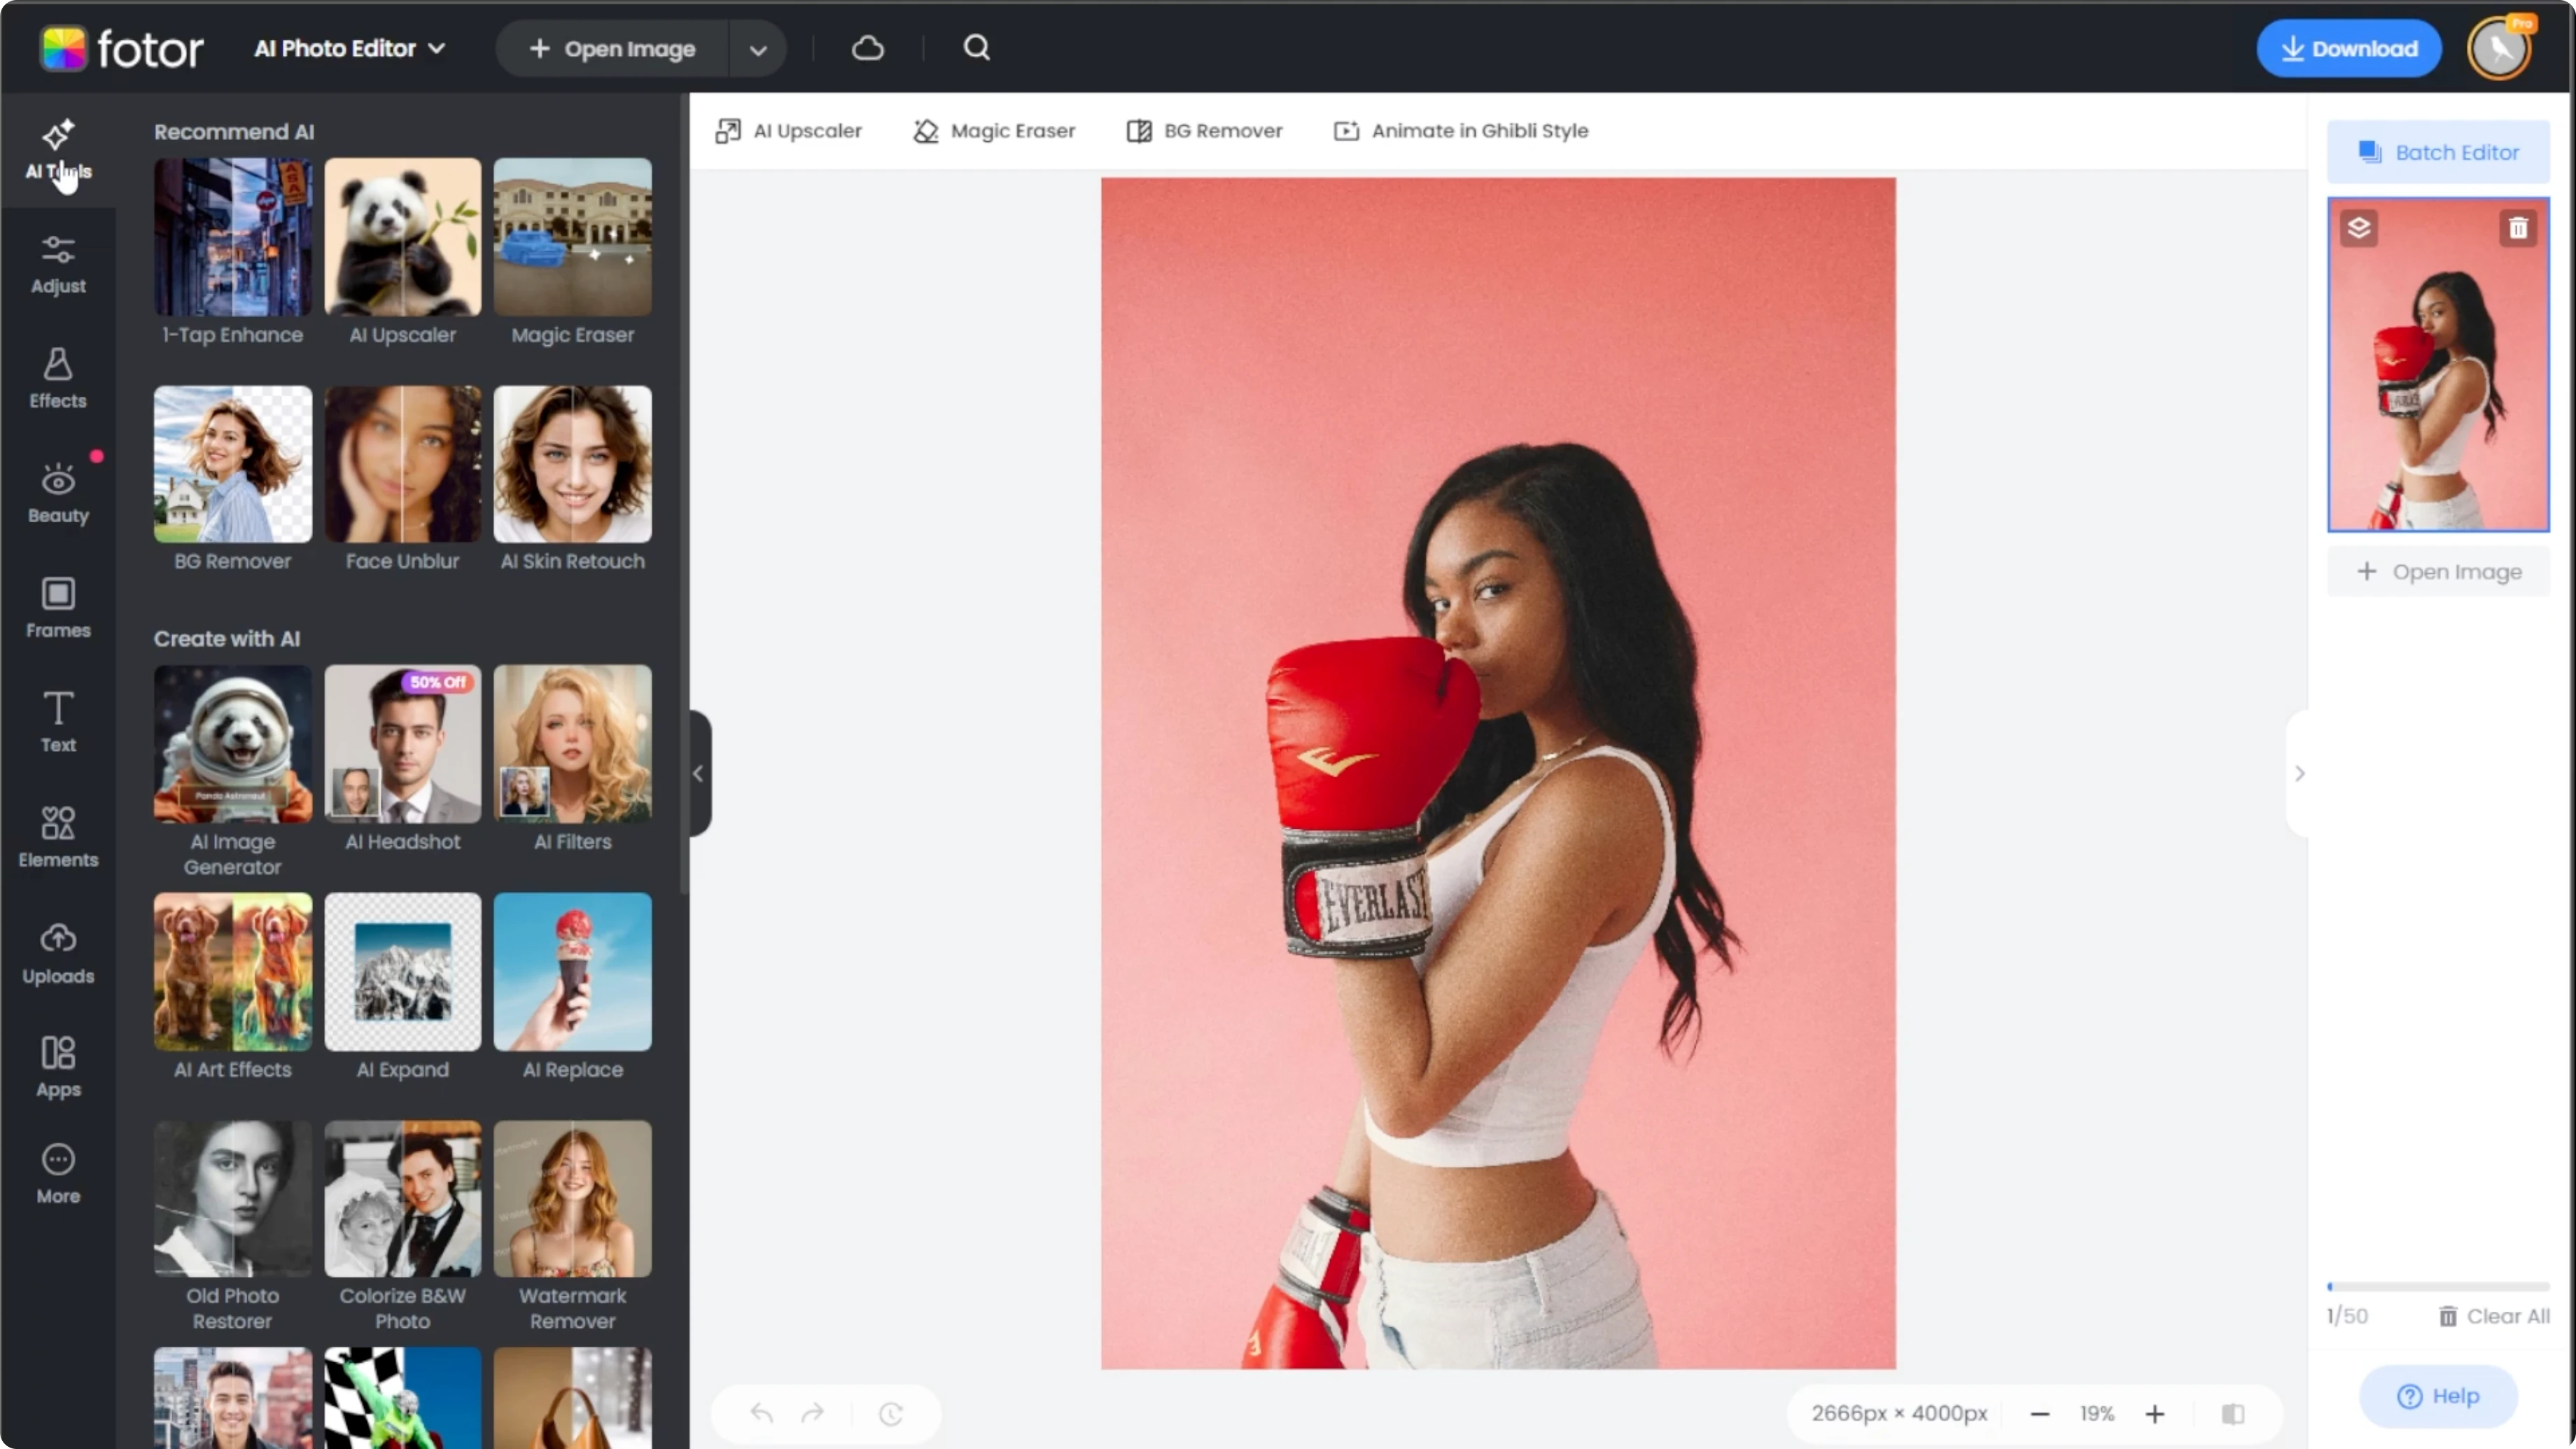Expand the AI Photo Editor dropdown
Screen dimensions: 2576x1449
pos(349,48)
